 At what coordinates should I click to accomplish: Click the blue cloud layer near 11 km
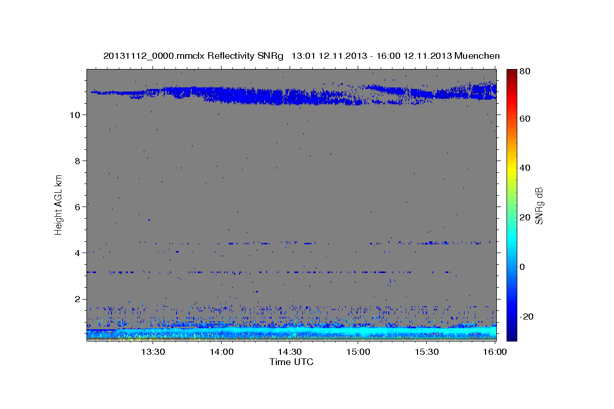[x=293, y=93]
